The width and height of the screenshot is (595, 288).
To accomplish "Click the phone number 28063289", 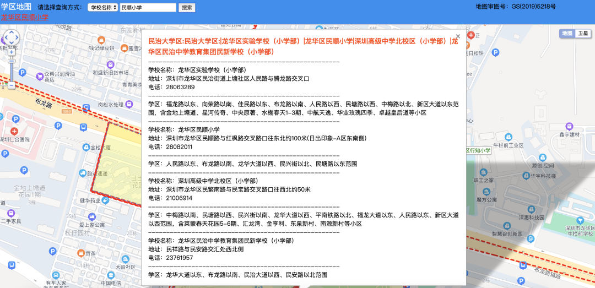I will click(x=180, y=87).
